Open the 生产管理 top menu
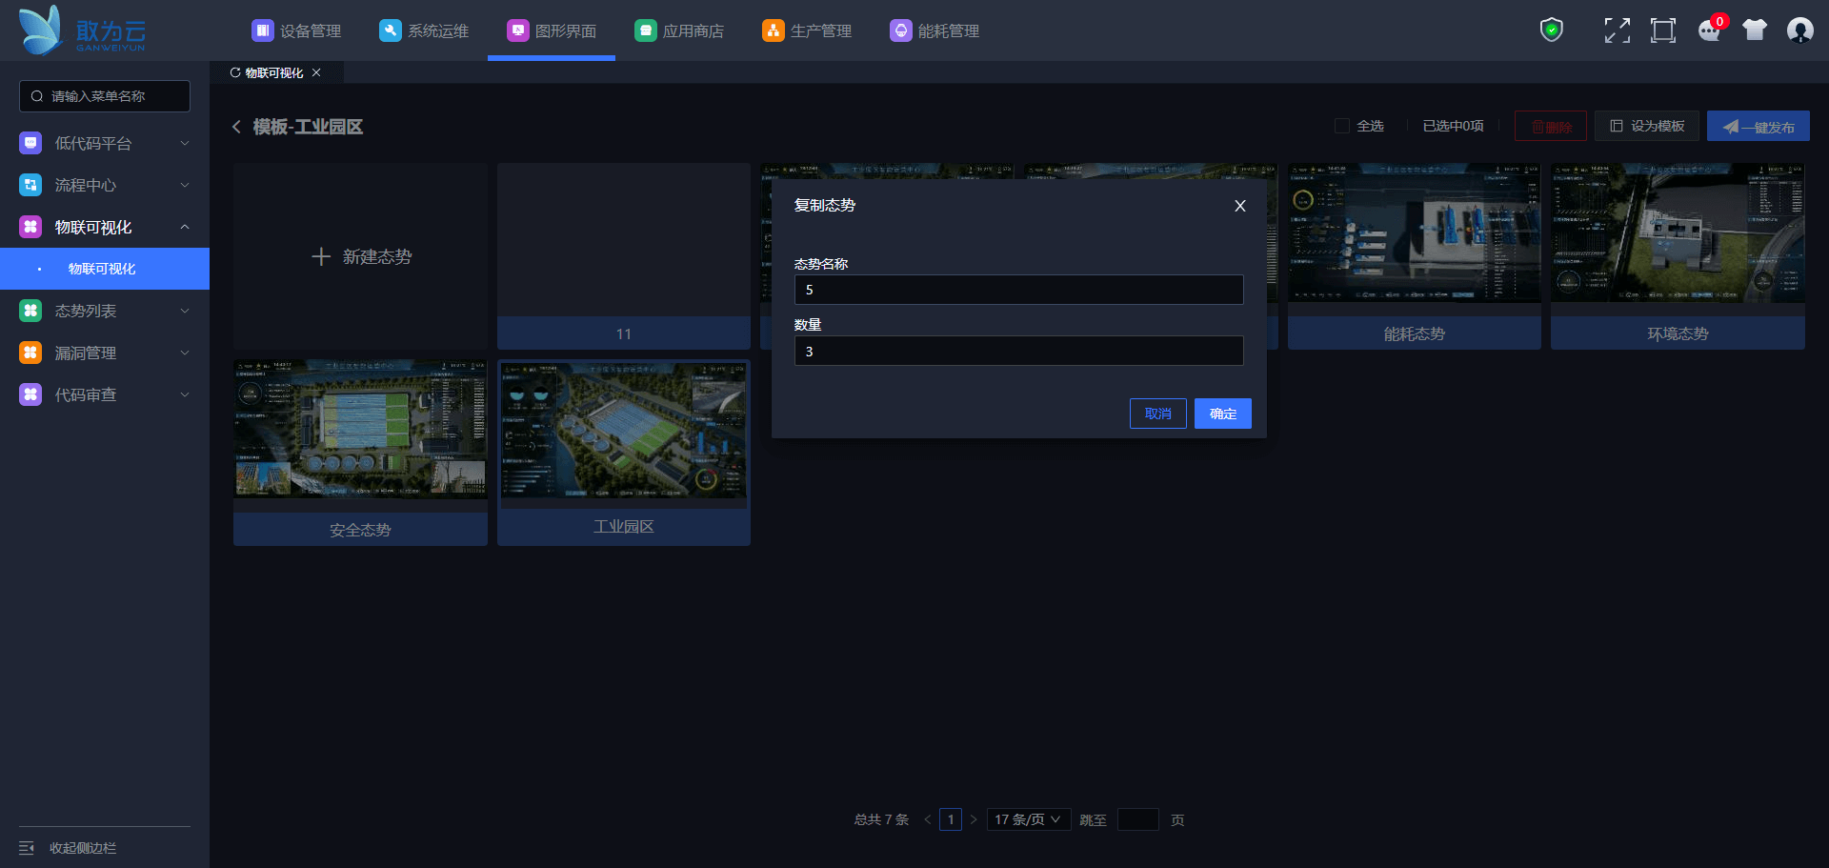The height and width of the screenshot is (868, 1829). [807, 30]
